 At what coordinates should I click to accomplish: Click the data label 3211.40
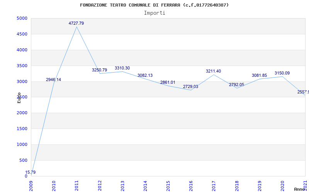coord(214,71)
